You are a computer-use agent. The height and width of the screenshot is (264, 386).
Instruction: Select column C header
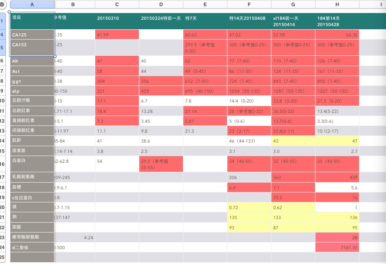click(117, 4)
